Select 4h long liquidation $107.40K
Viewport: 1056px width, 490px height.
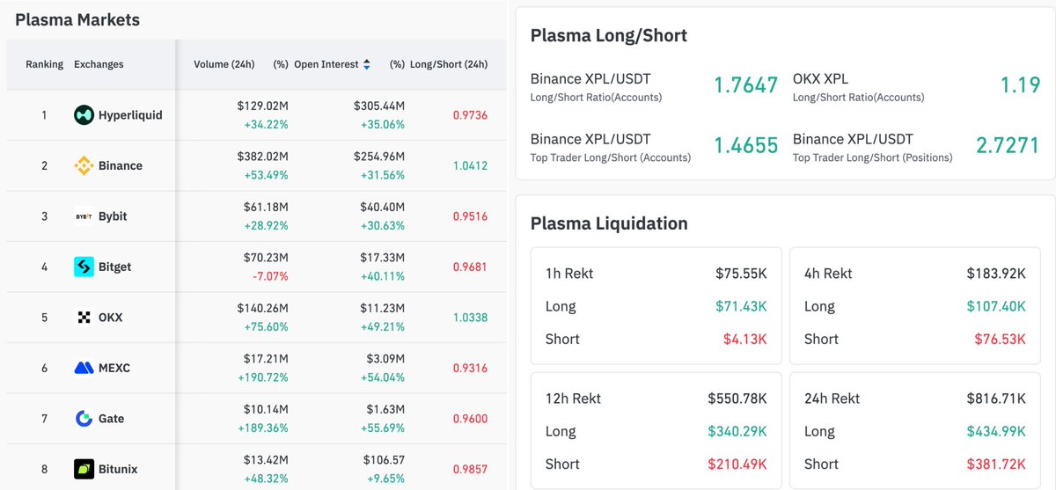(x=996, y=306)
